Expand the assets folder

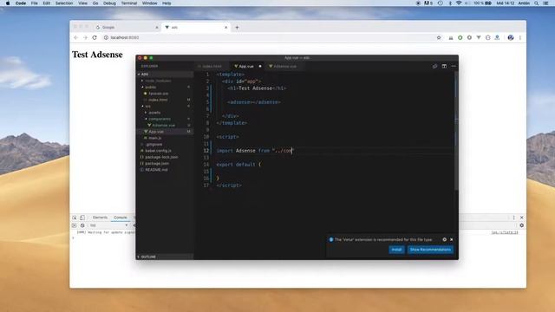point(165,113)
